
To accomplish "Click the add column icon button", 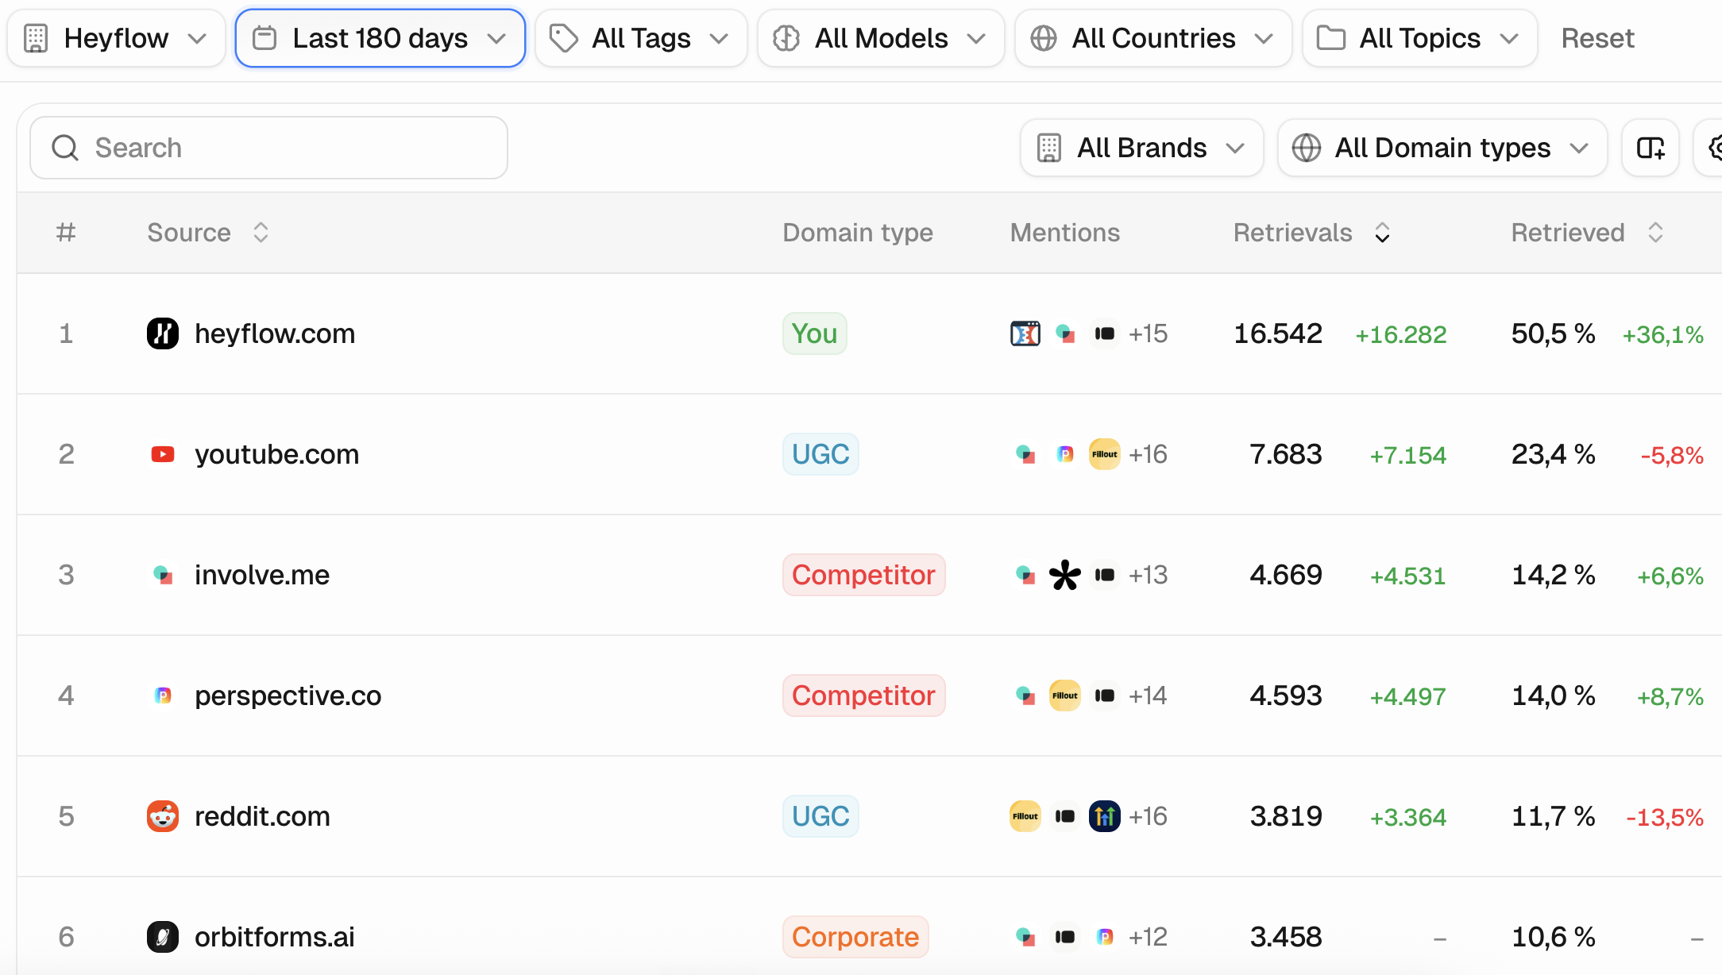I will pyautogui.click(x=1651, y=148).
